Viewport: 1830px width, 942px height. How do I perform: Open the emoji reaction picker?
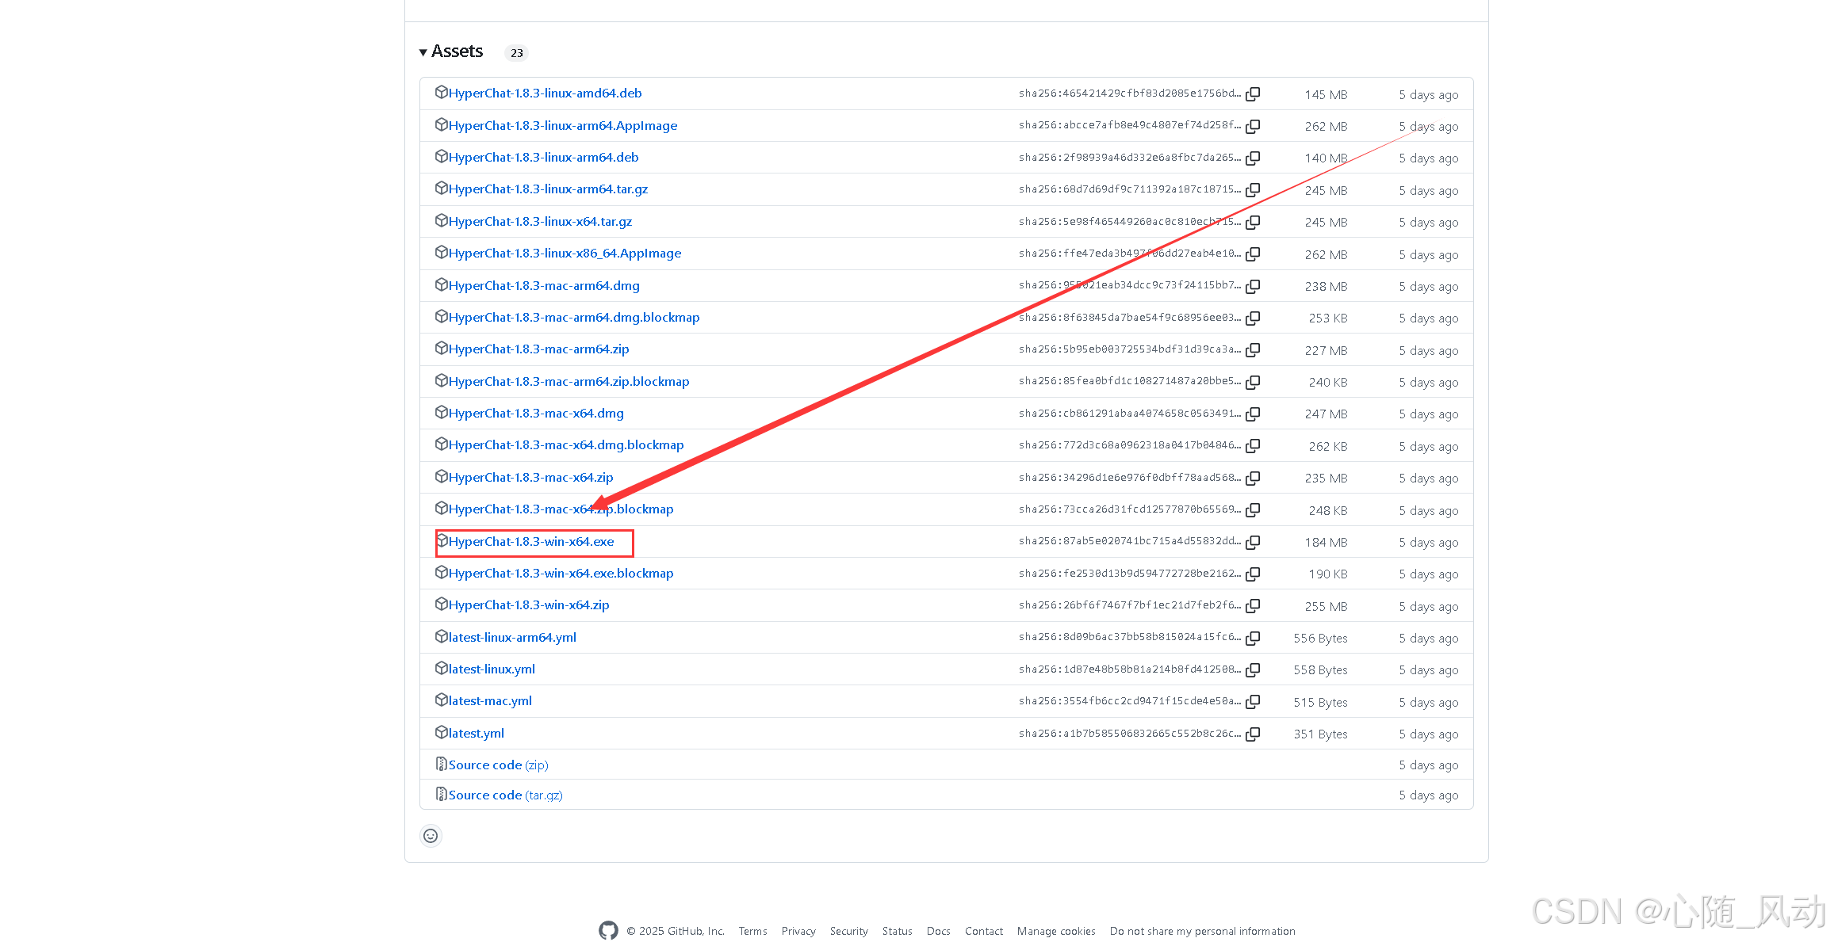point(431,836)
